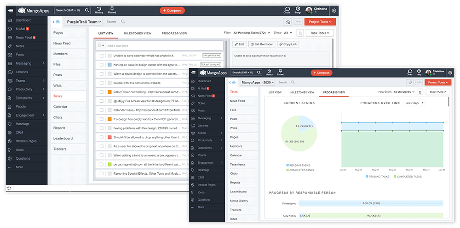Click orange priority swatch on Color Picker task

[109, 92]
